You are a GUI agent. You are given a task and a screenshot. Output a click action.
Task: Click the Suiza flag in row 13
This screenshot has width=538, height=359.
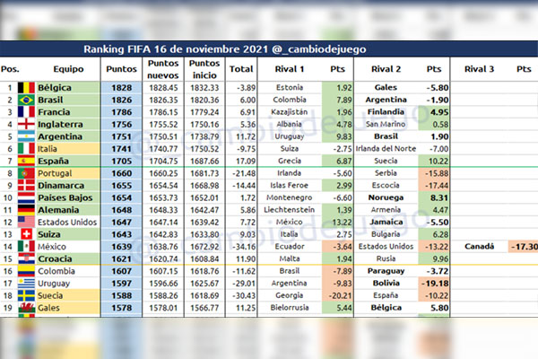(x=26, y=234)
